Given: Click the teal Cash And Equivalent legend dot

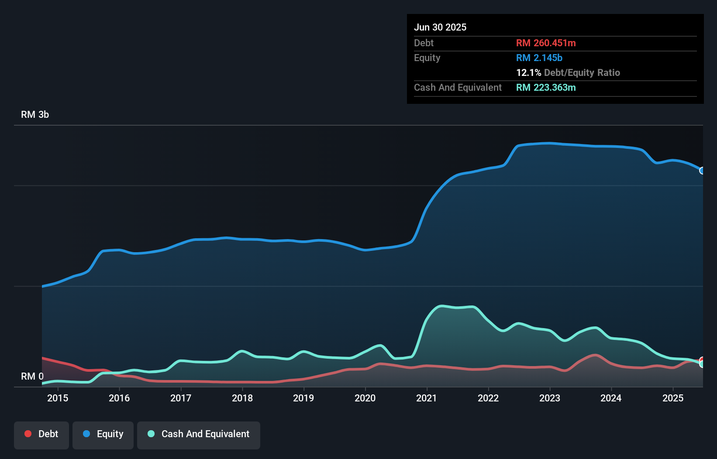Looking at the screenshot, I should 151,434.
